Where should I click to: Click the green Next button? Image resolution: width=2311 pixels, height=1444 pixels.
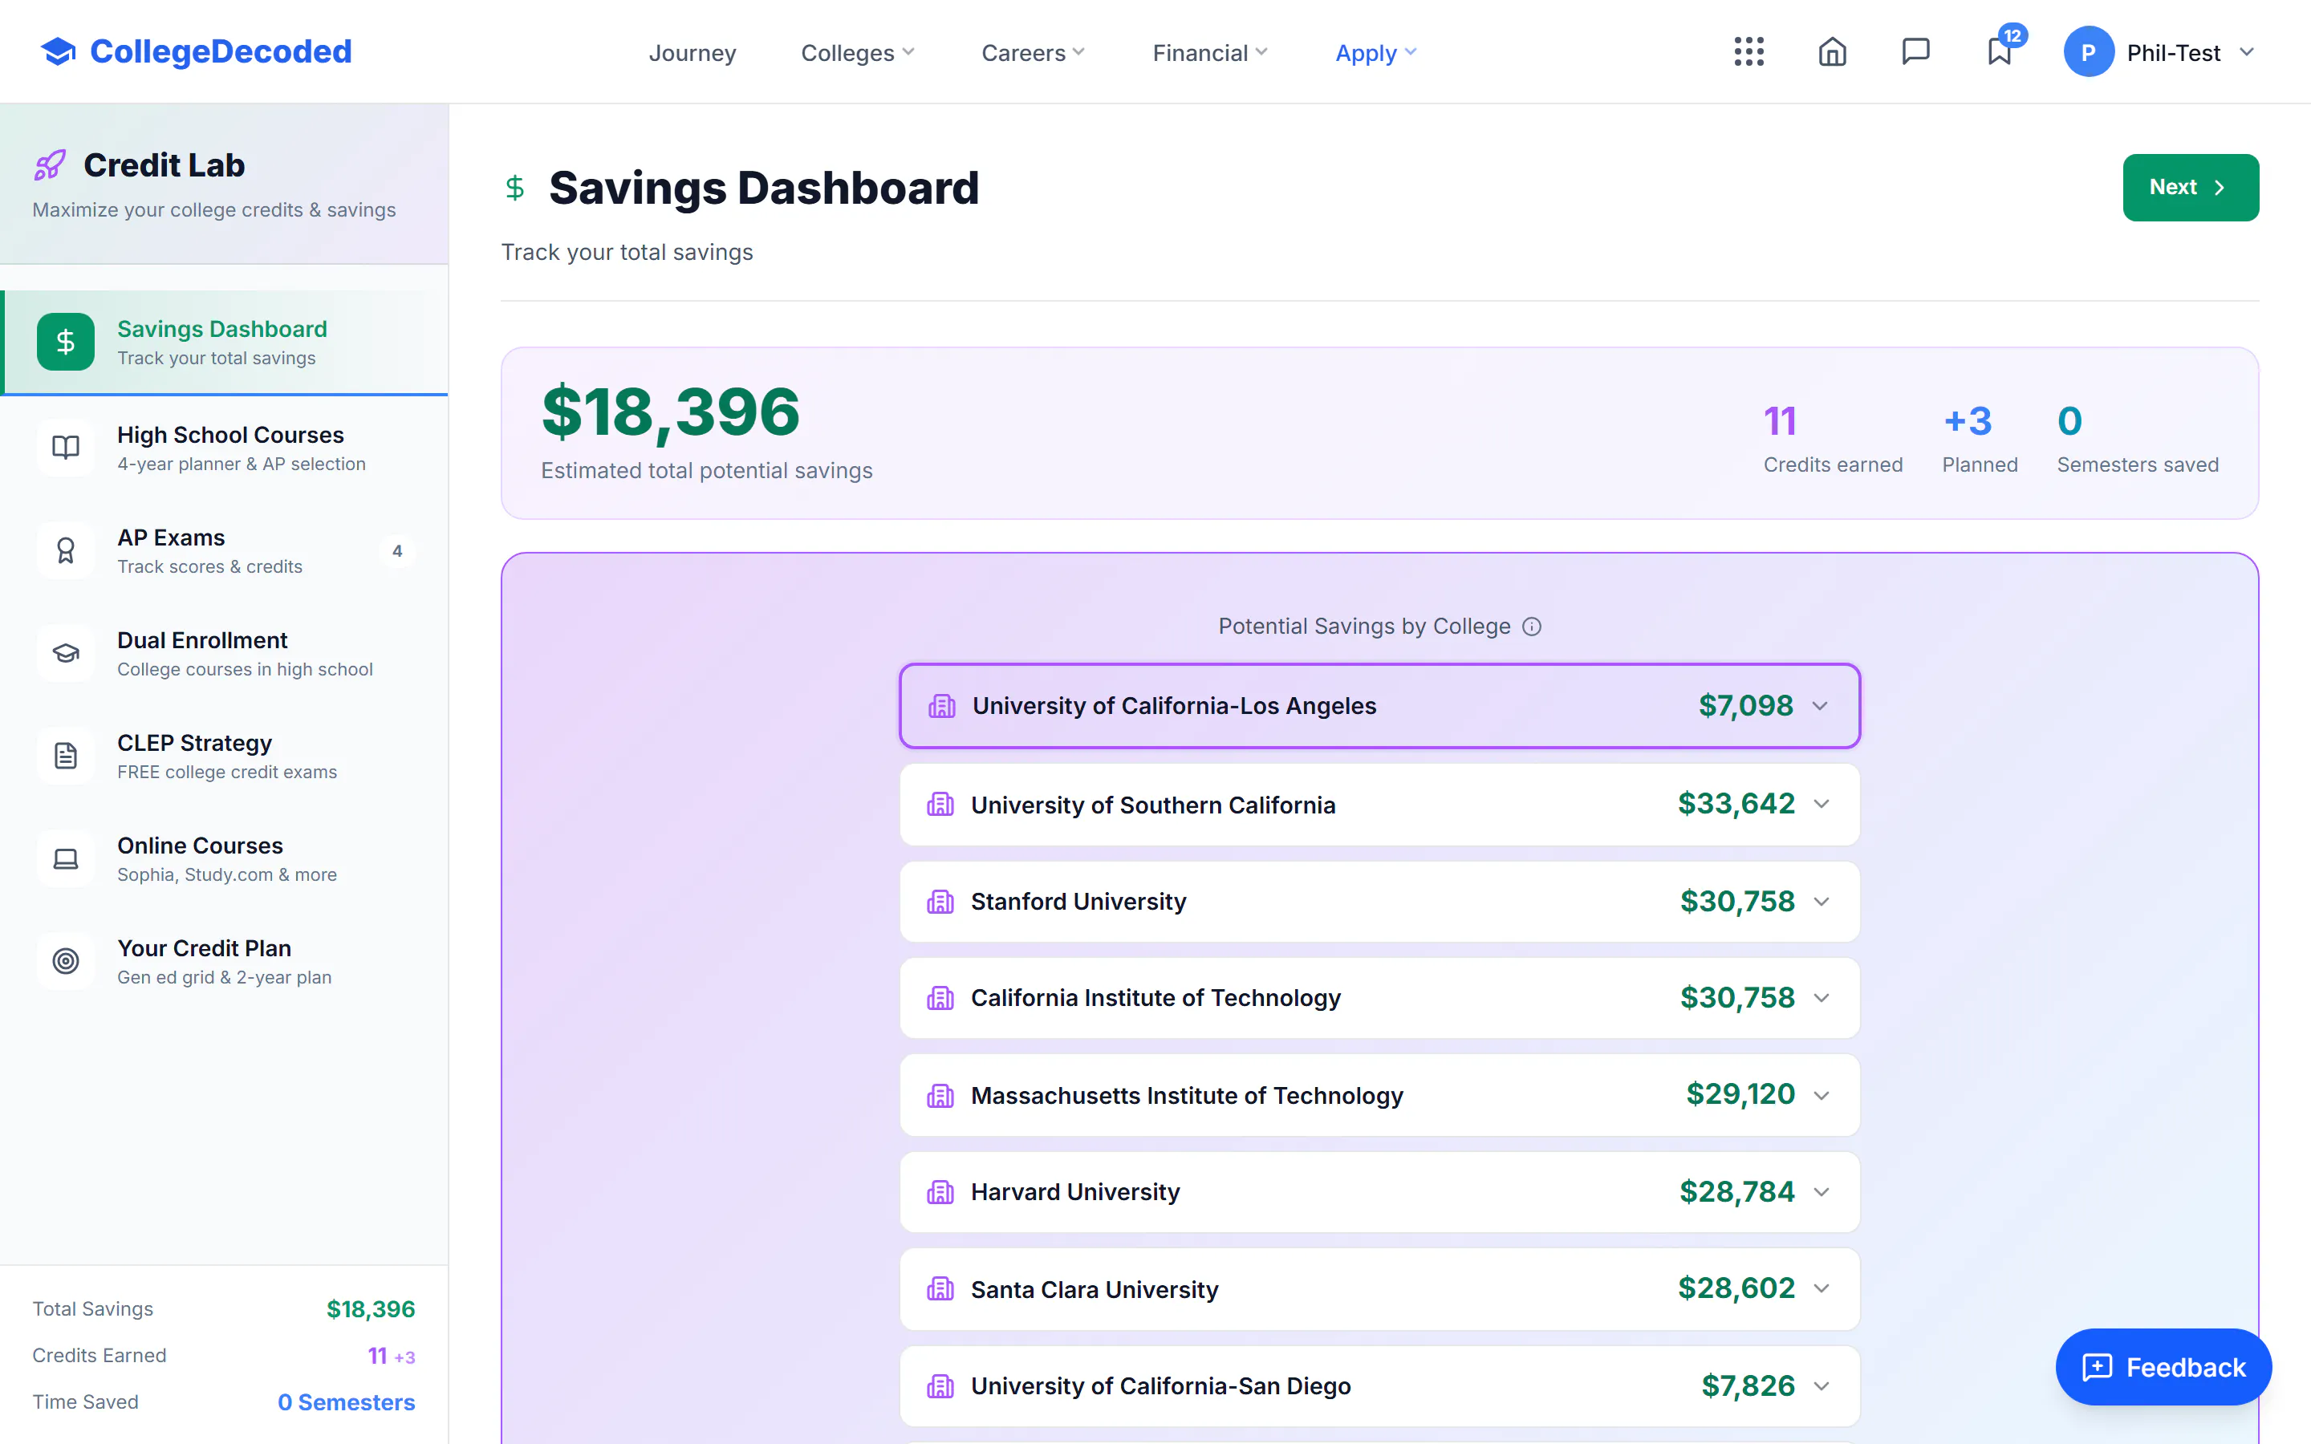(x=2191, y=187)
